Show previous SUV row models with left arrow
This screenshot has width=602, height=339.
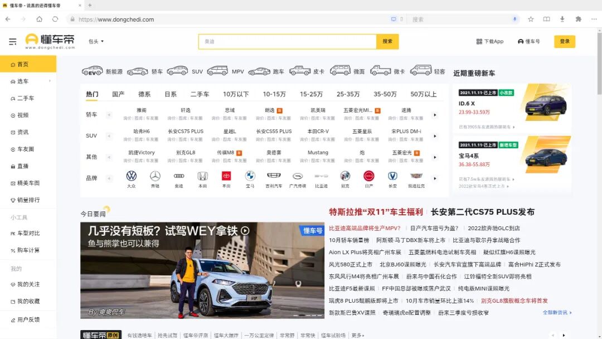pyautogui.click(x=109, y=136)
